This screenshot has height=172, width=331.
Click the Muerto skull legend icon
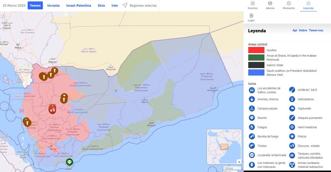point(251,118)
